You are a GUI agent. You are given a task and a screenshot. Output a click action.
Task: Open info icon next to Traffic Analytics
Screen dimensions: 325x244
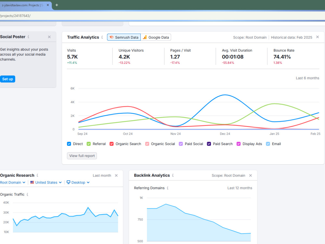[102, 37]
